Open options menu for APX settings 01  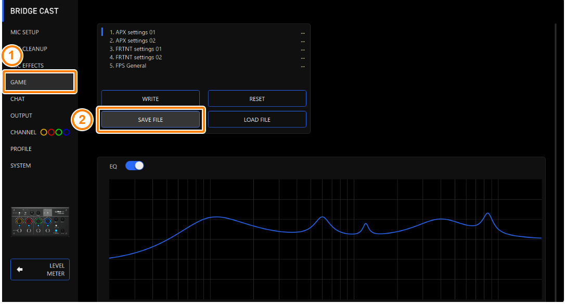click(x=302, y=33)
